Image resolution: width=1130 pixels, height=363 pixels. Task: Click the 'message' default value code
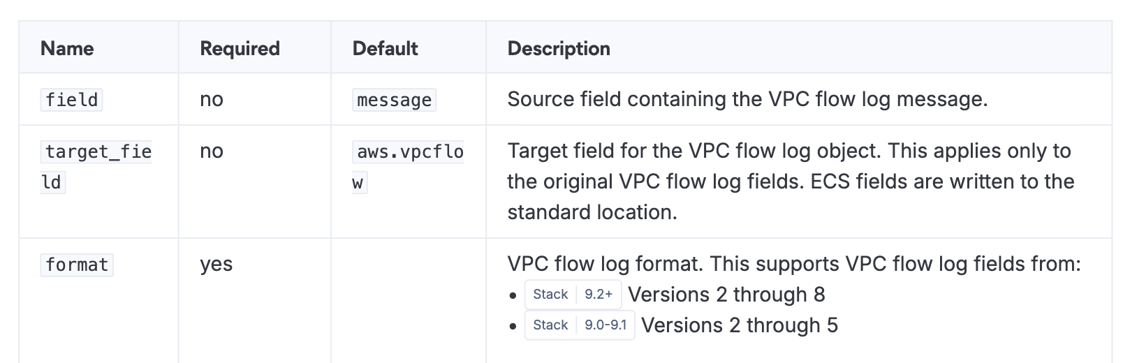point(394,100)
